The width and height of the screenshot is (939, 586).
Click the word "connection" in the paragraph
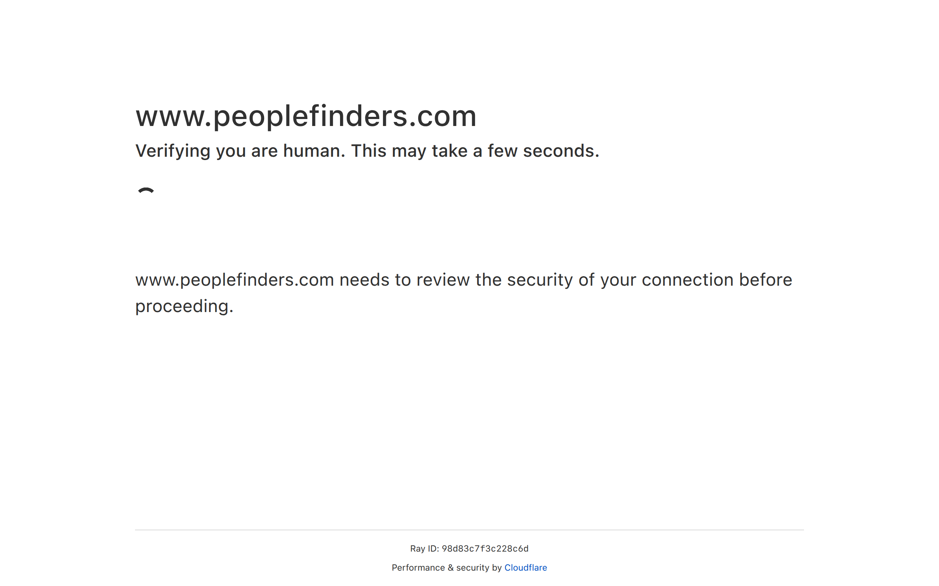pyautogui.click(x=687, y=280)
